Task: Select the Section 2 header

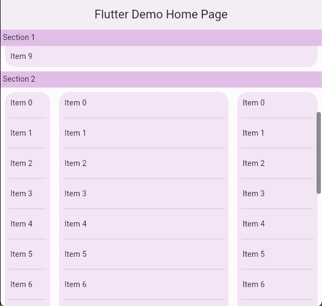Action: pos(161,79)
